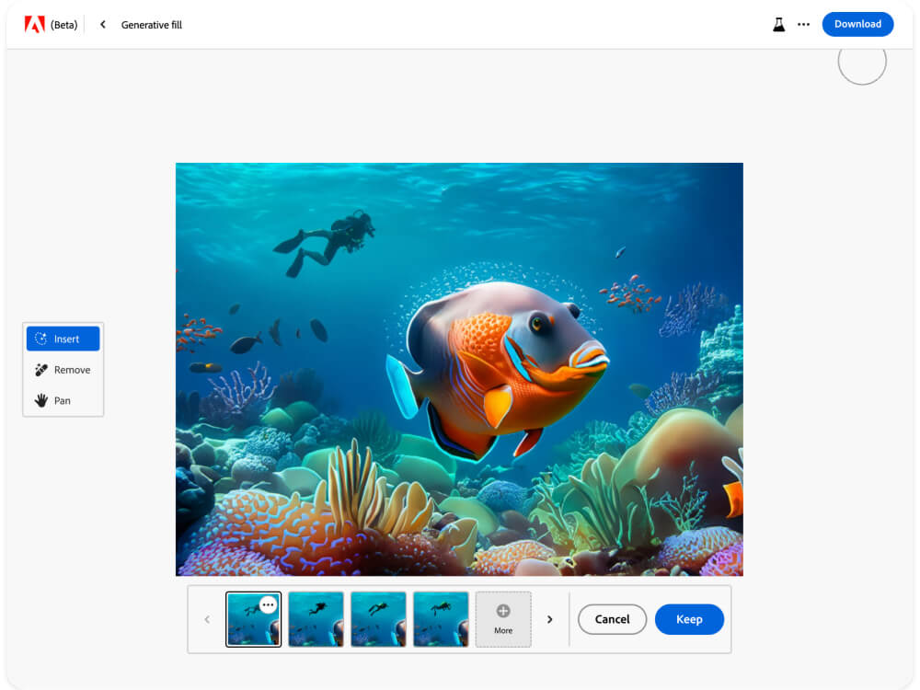Pick the third diver variation thumbnail
Viewport: 920px width, 690px height.
[x=378, y=619]
